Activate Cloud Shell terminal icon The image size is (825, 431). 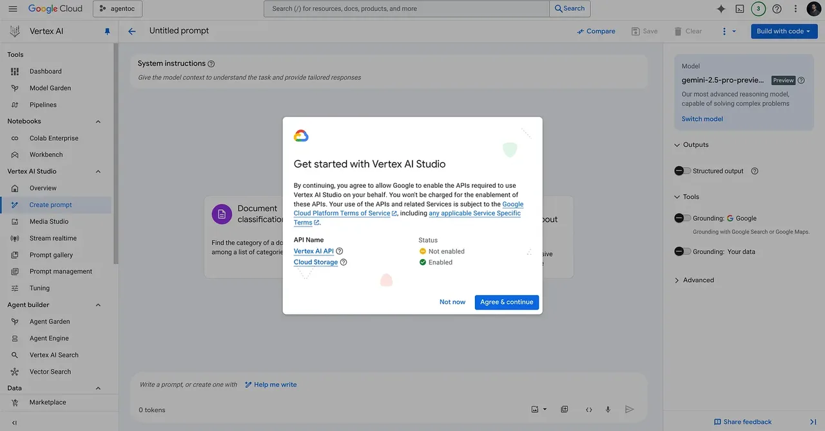pyautogui.click(x=740, y=9)
